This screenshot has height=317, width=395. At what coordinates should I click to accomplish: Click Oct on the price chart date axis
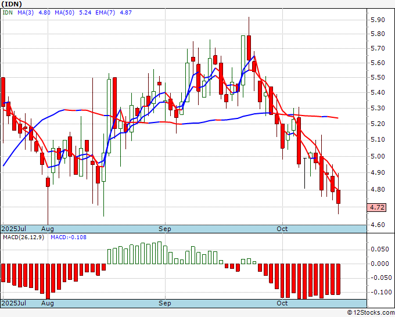[282, 229]
